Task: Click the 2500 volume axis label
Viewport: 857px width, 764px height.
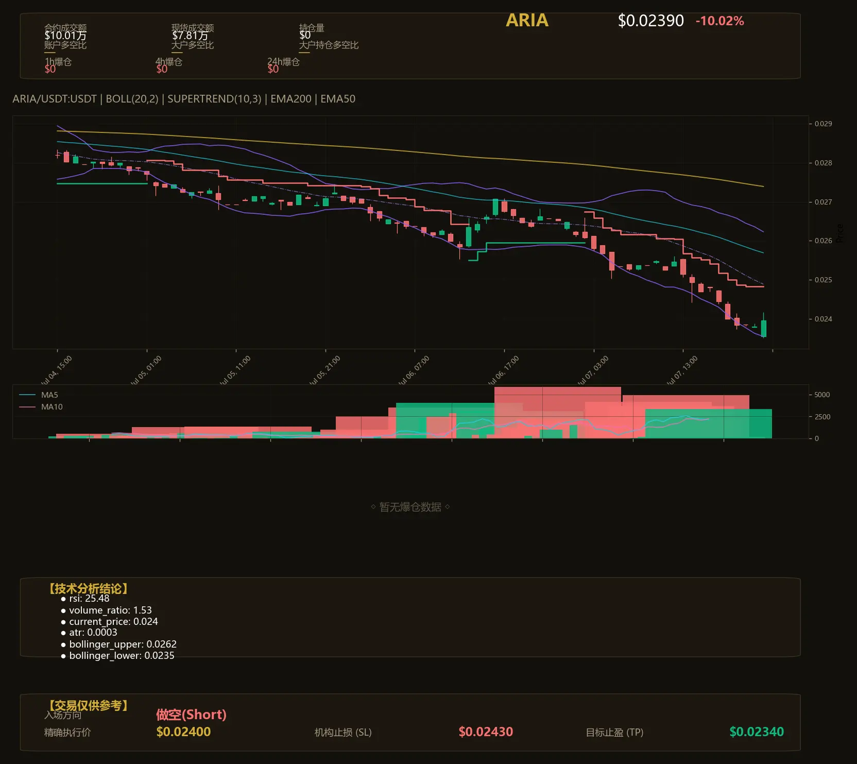Action: 822,417
